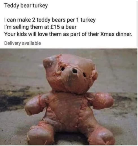Click the "Your kids will love them" sentence

[x=68, y=34]
